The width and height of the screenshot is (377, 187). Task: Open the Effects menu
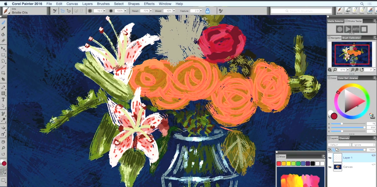[149, 4]
